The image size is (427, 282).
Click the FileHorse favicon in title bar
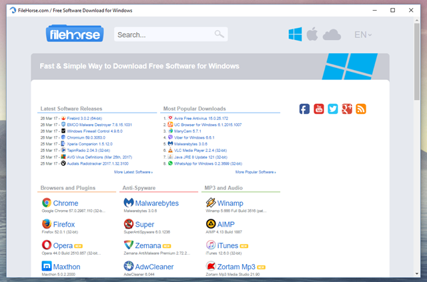[x=13, y=11]
